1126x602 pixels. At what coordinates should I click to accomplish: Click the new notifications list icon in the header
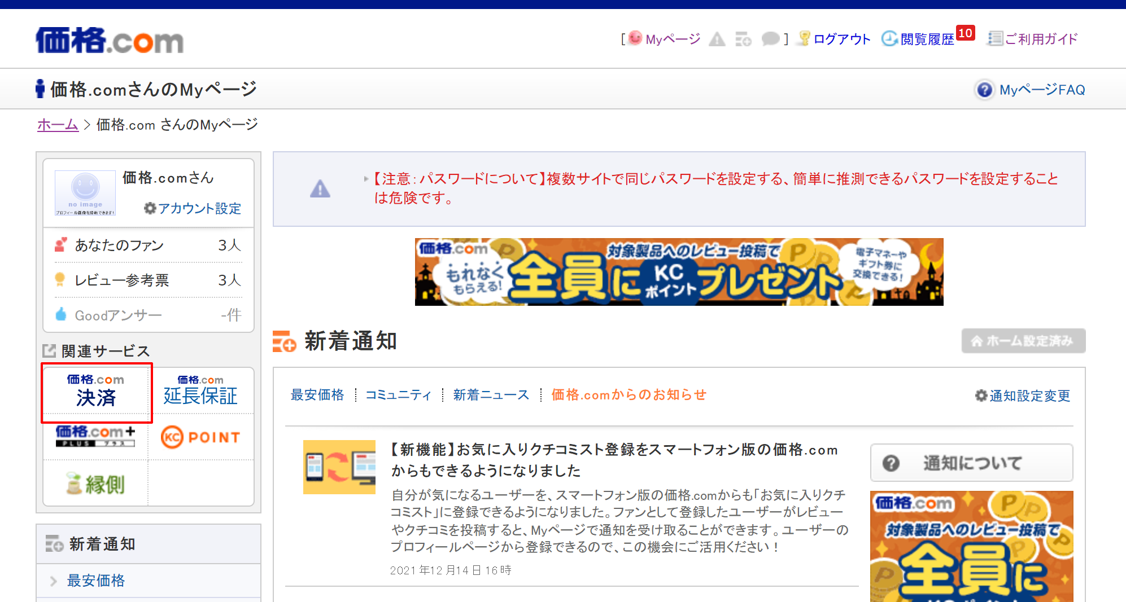click(x=743, y=39)
